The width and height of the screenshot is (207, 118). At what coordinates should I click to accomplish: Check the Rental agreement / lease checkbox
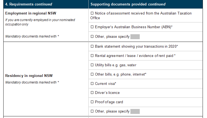[92, 56]
